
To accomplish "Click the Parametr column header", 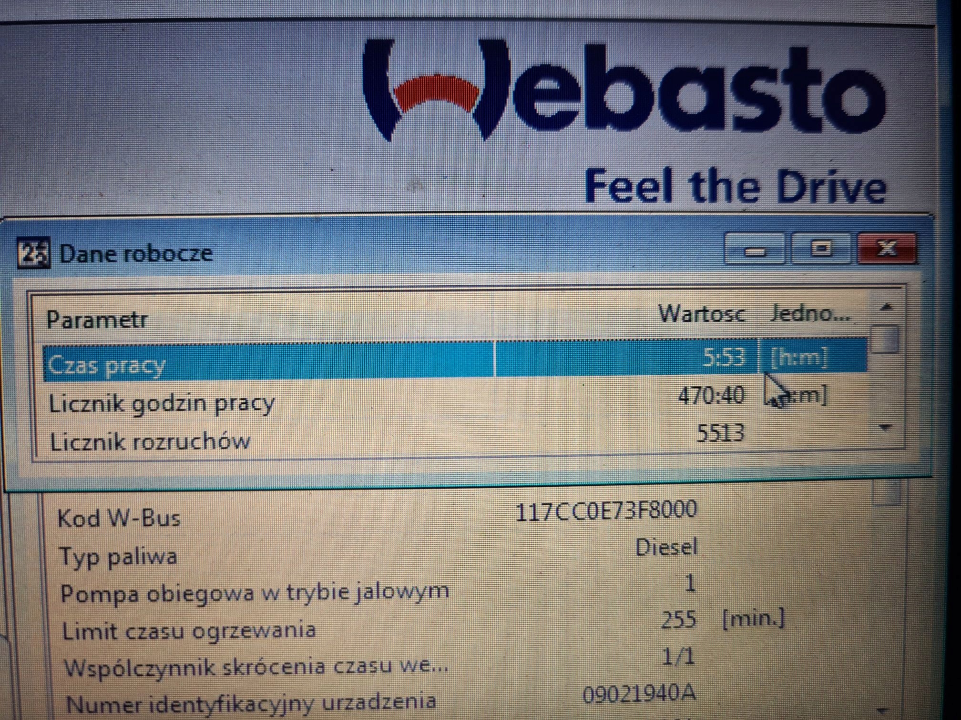I will coord(97,320).
